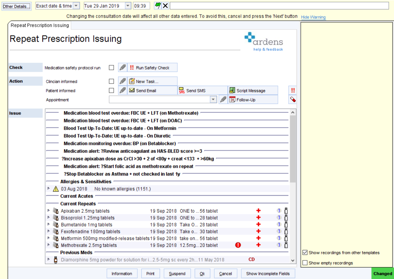
Task: Tick the Medication safety protocol run checkbox
Action: point(111,67)
